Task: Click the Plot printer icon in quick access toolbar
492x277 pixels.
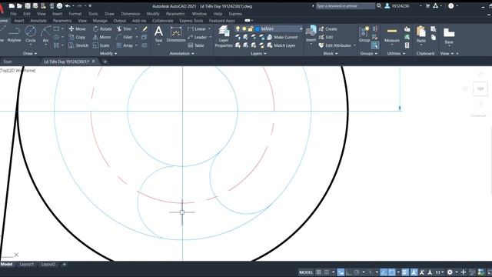Action: coord(59,5)
